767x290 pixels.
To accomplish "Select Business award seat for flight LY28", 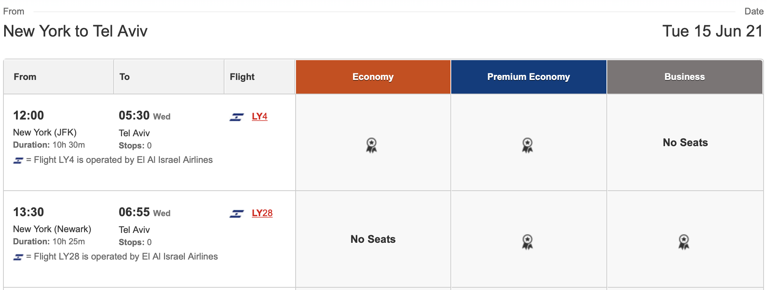I will click(x=684, y=242).
